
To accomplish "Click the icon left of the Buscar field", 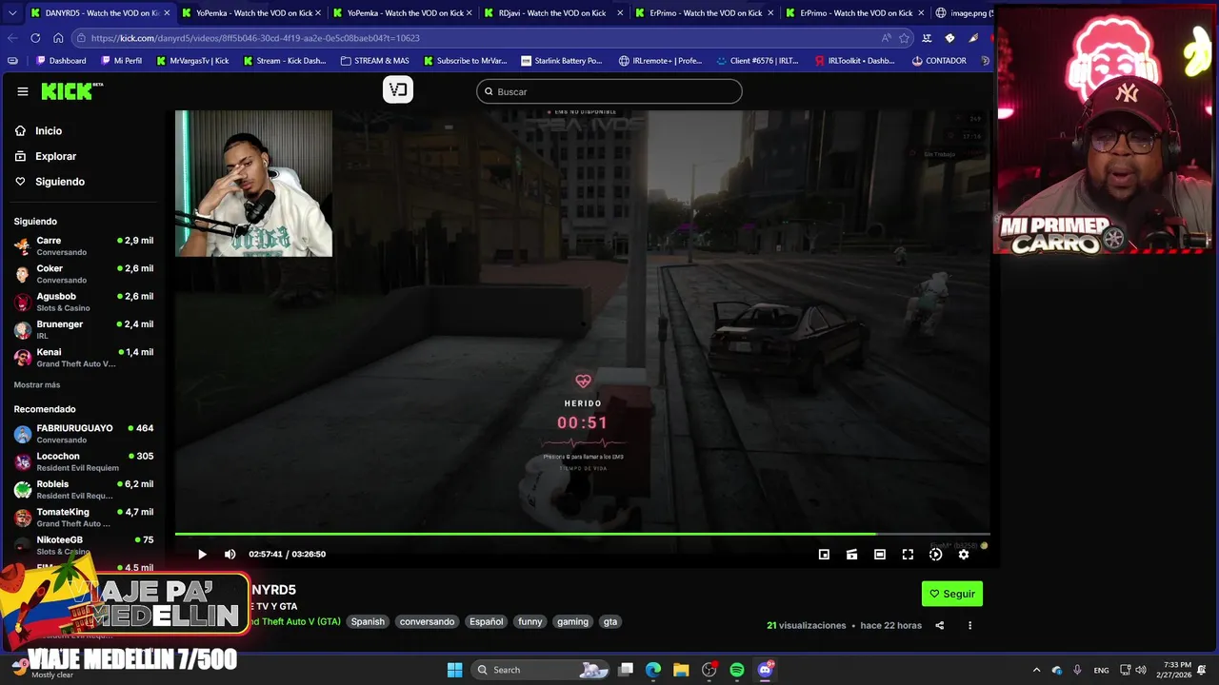I will 397,89.
